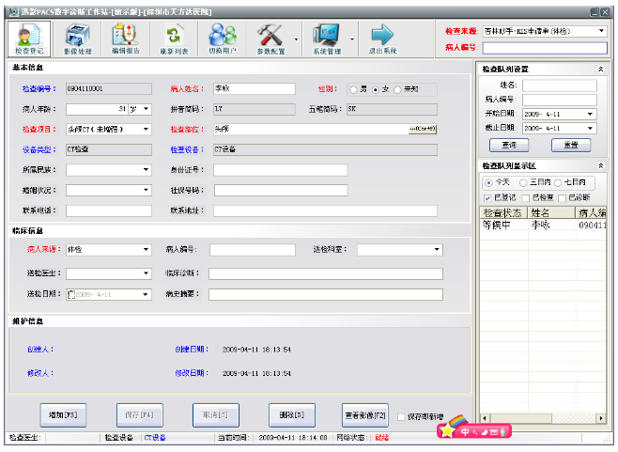Exit via the 退出系统 arrow icon
This screenshot has width=618, height=452.
(382, 39)
